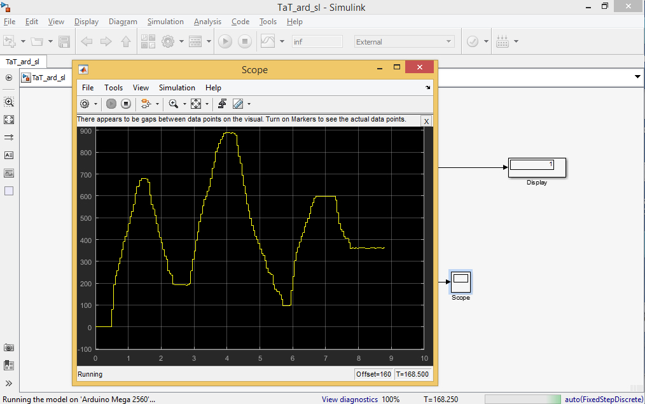Open Simulink New Model icon
The width and height of the screenshot is (645, 404).
click(10, 41)
